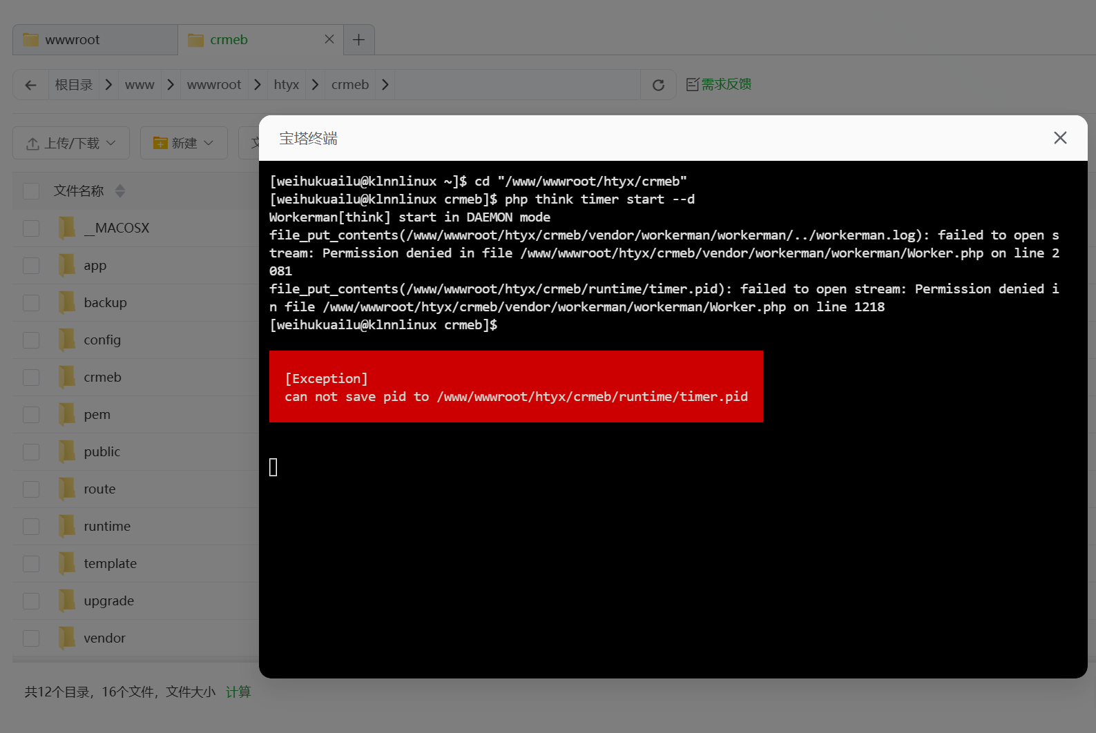Close the 宝塔终端 terminal dialog
Viewport: 1096px width, 733px height.
1060,138
